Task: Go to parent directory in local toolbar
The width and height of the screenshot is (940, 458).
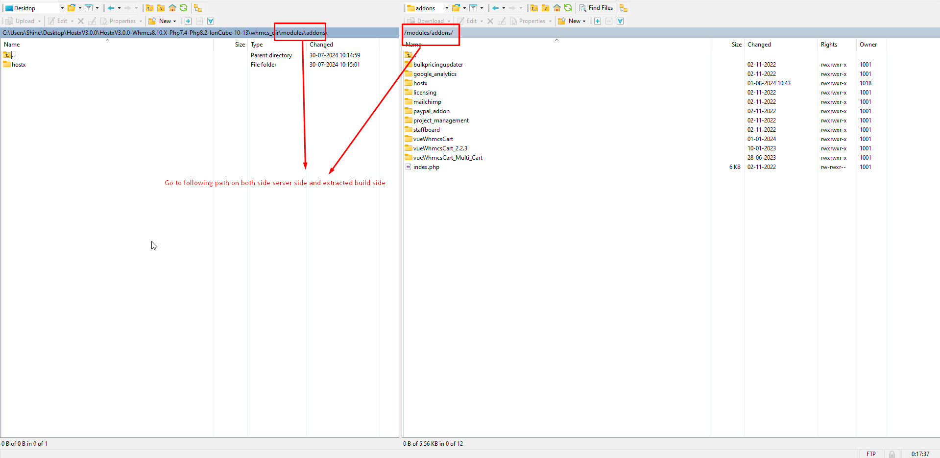Action: [149, 8]
